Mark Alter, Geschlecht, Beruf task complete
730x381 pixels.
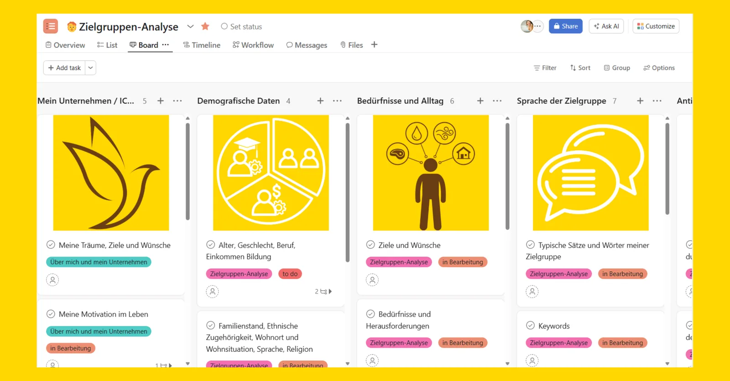210,245
